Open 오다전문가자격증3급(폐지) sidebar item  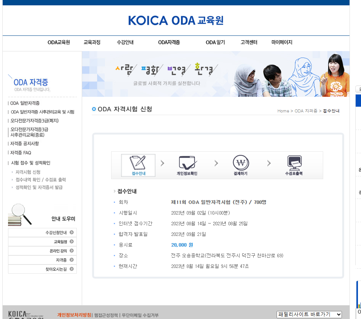click(34, 120)
